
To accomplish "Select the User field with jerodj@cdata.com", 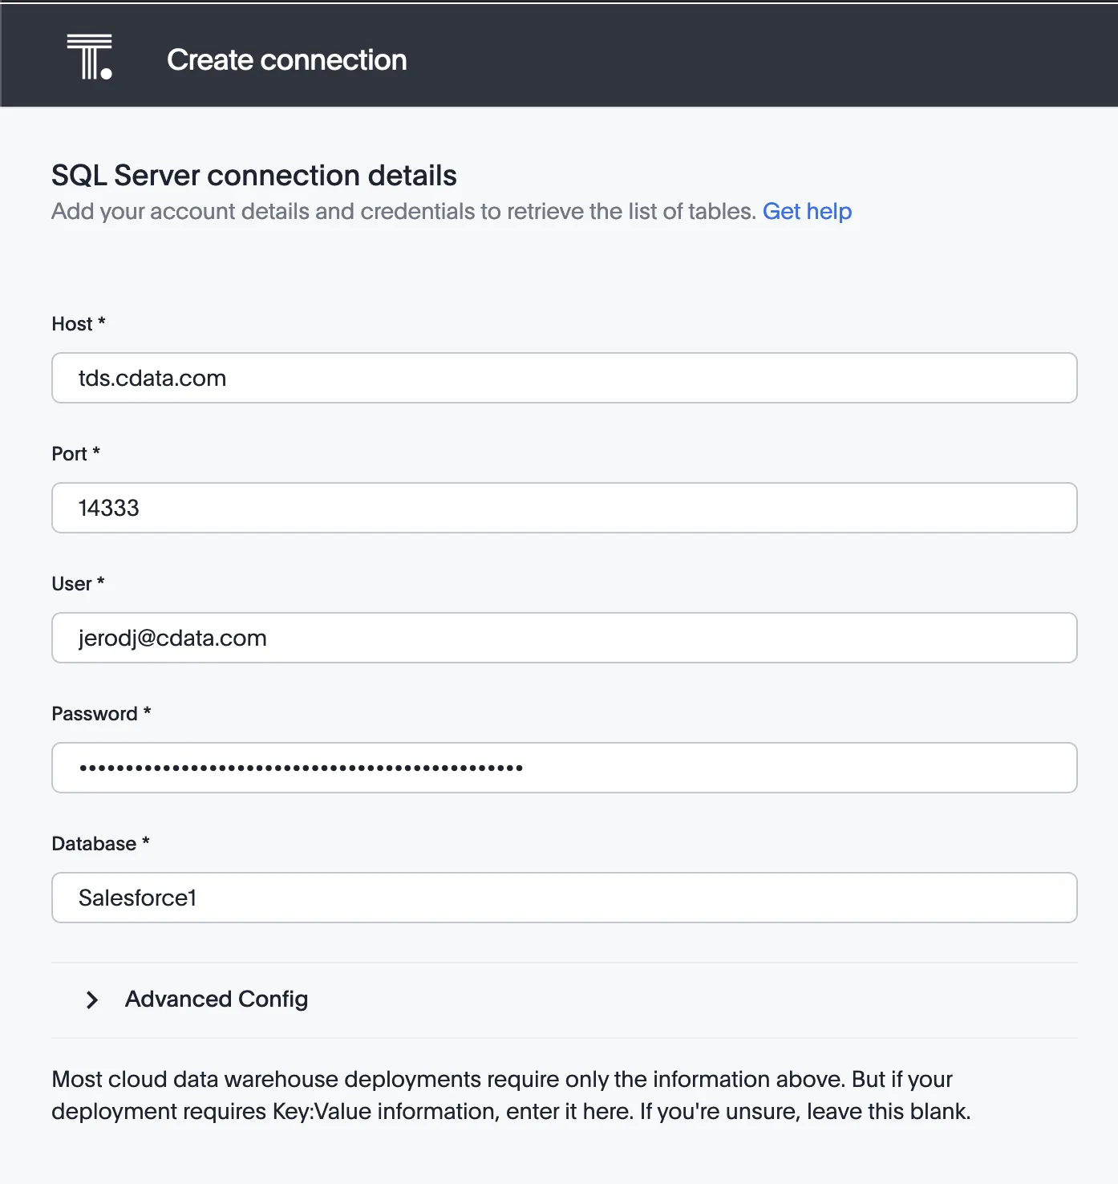I will click(x=564, y=639).
